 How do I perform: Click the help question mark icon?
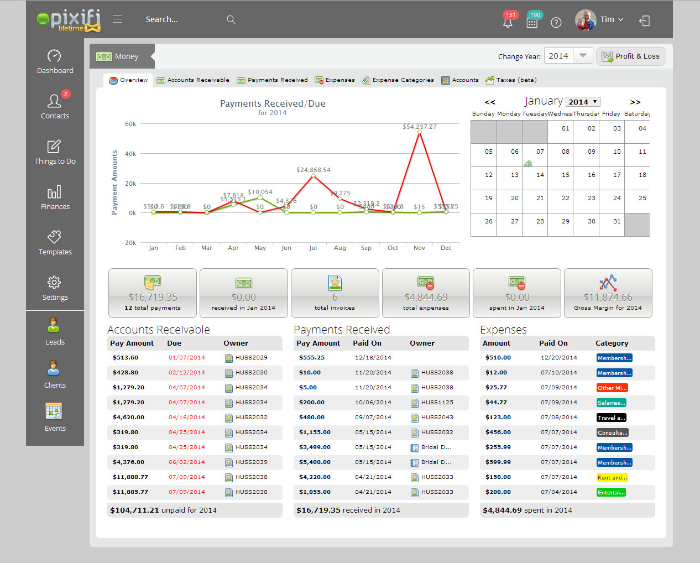pos(556,22)
